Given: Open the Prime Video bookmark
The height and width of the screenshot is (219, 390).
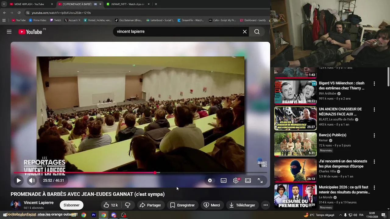Looking at the screenshot, I should [37, 20].
